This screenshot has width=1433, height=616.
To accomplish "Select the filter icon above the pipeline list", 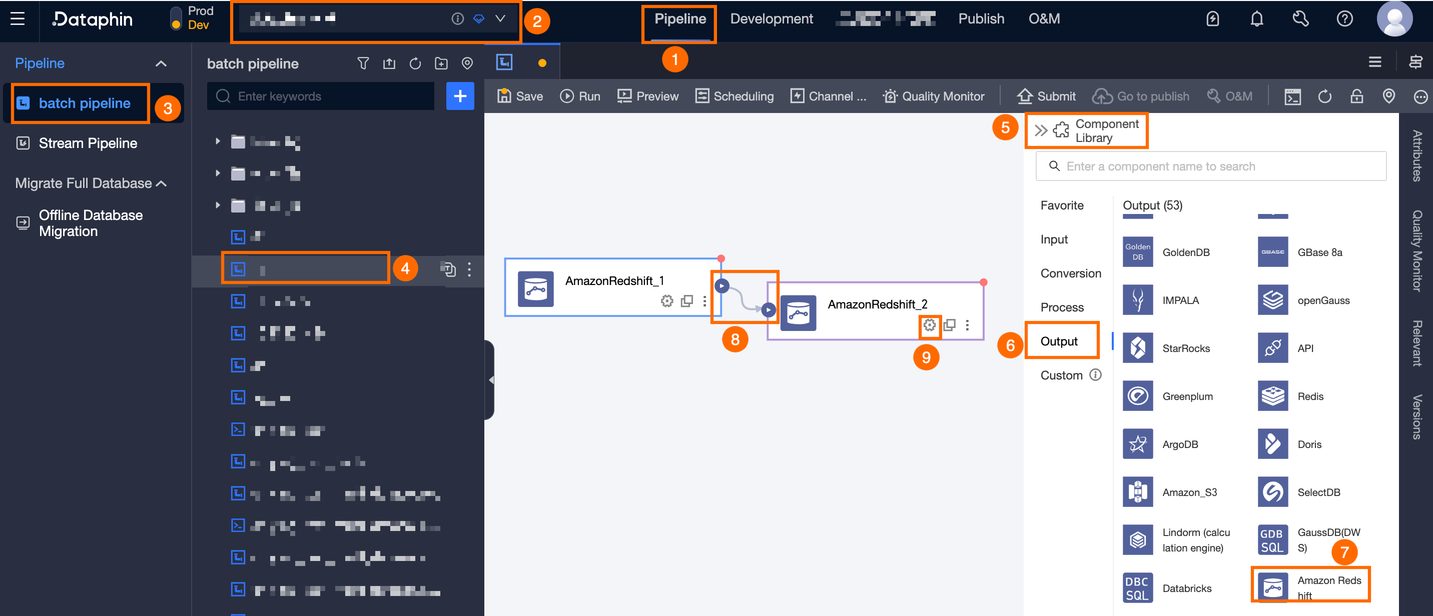I will (x=363, y=63).
